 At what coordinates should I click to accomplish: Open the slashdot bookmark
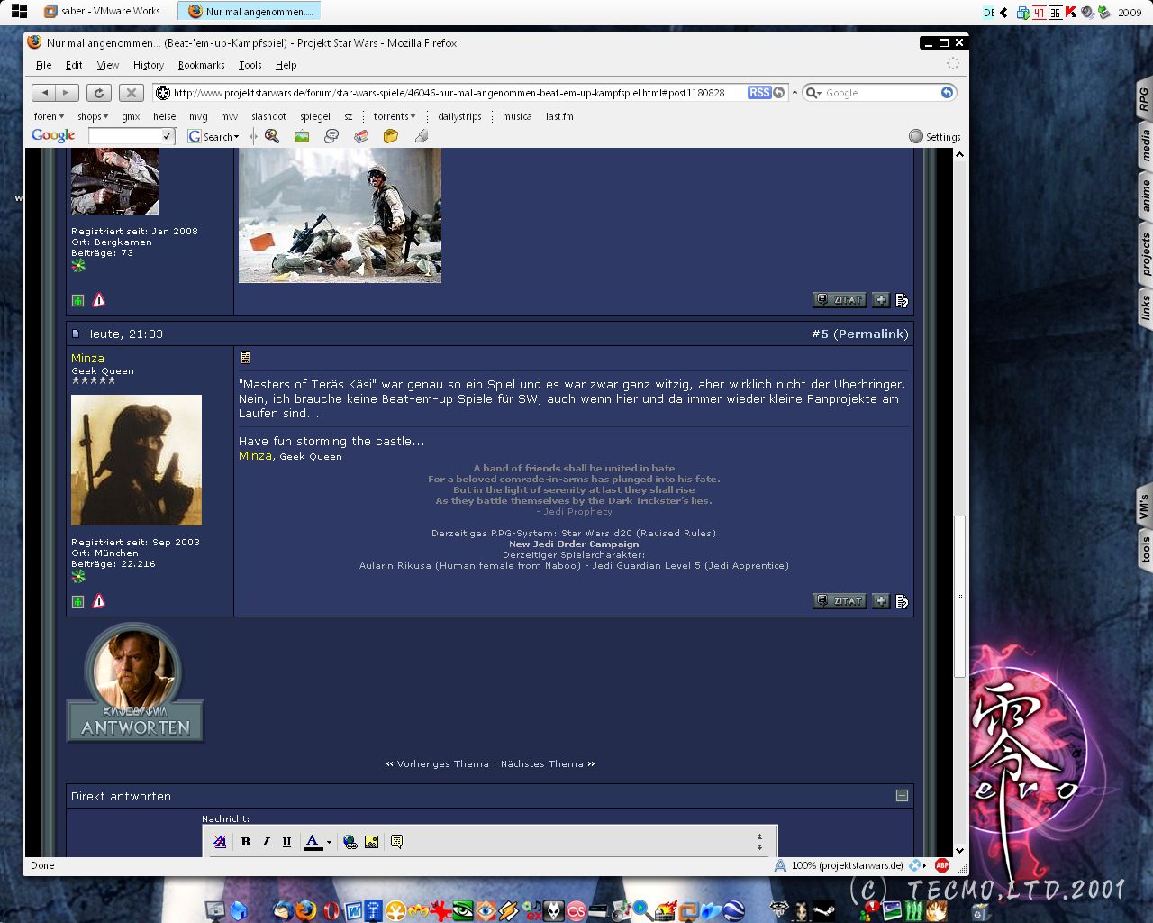coord(268,116)
